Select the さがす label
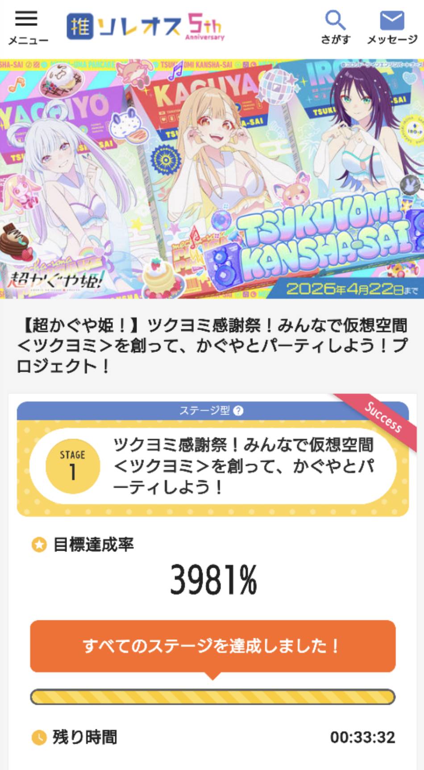424x770 pixels. pyautogui.click(x=336, y=40)
